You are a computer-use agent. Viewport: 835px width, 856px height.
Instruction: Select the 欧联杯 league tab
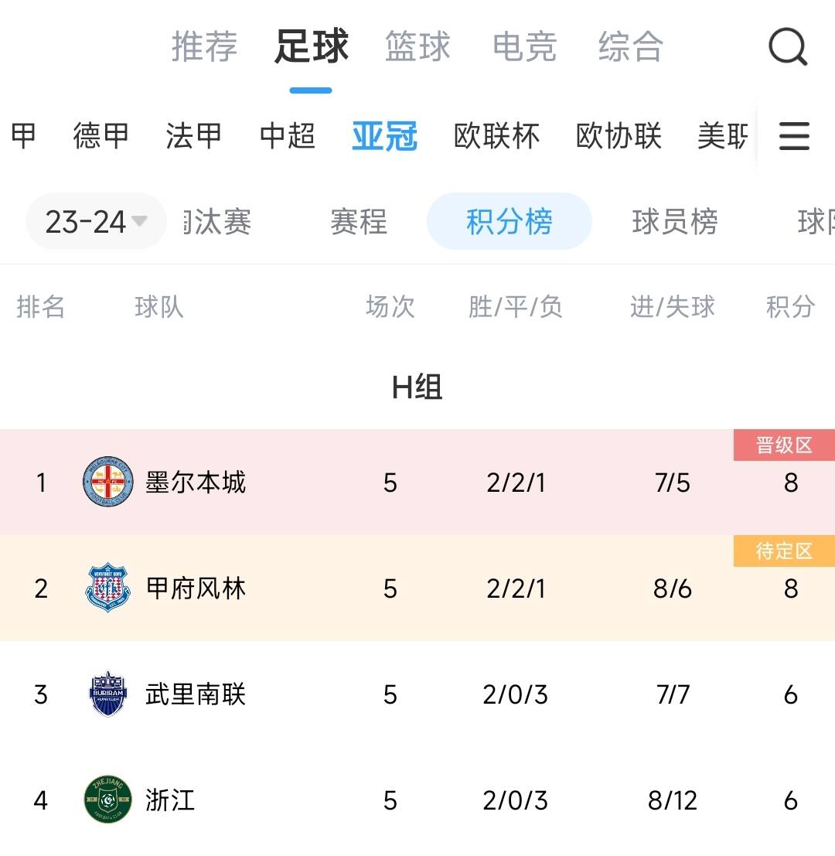coord(496,136)
